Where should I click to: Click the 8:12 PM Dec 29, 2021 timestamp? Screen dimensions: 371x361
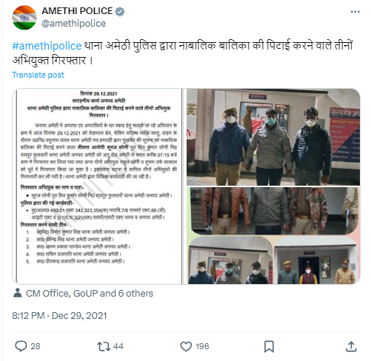coord(59,316)
